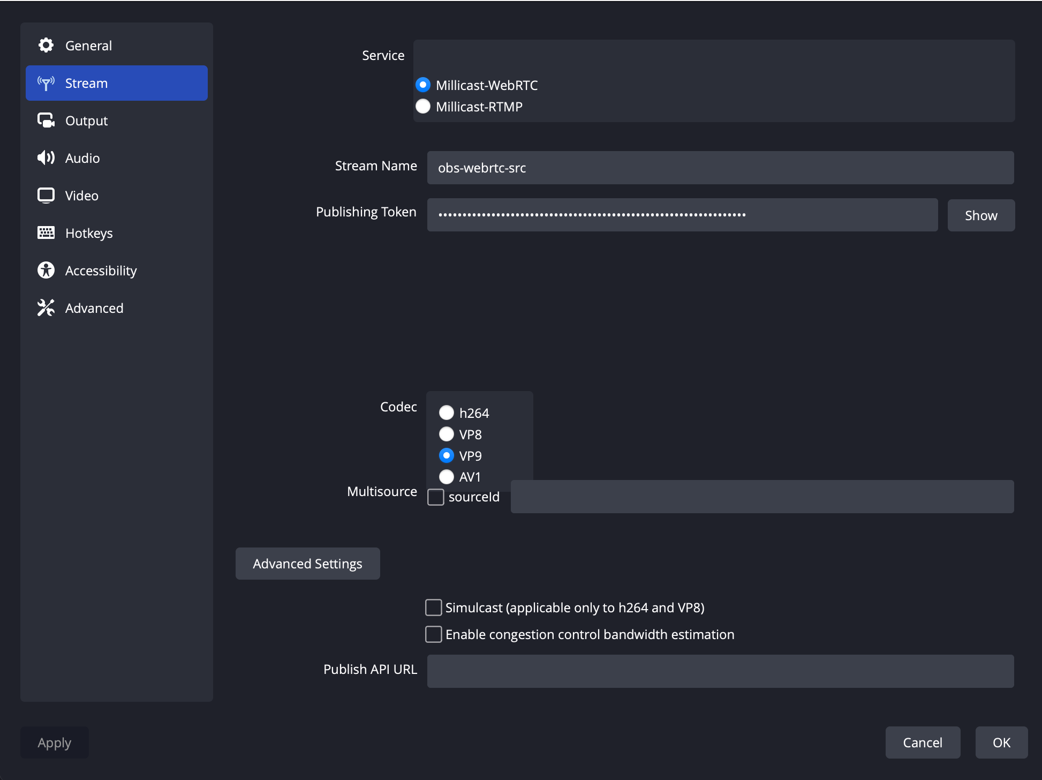Click the General gear icon
This screenshot has width=1042, height=780.
pyautogui.click(x=46, y=46)
